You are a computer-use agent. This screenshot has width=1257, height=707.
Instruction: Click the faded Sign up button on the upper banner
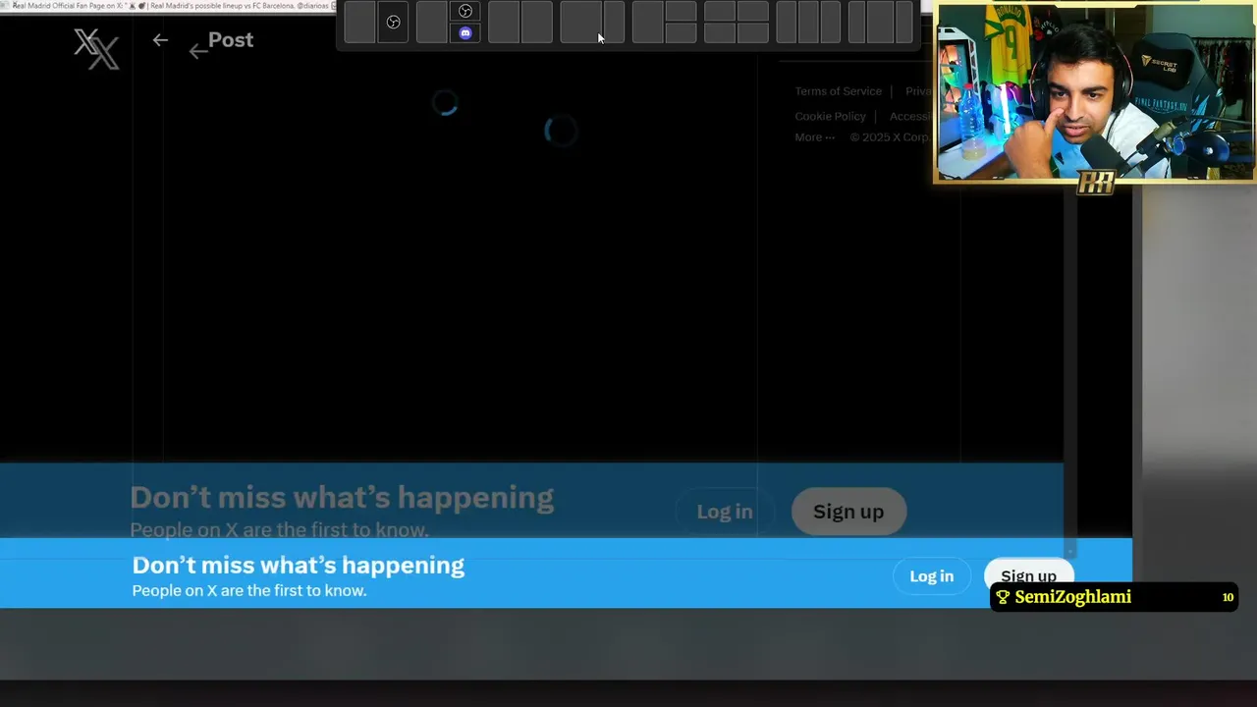(848, 512)
